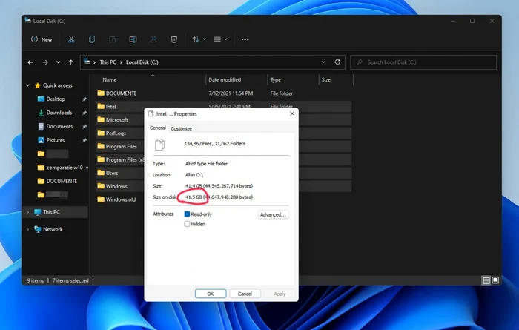Collapse the Quick access tree node

(28, 85)
